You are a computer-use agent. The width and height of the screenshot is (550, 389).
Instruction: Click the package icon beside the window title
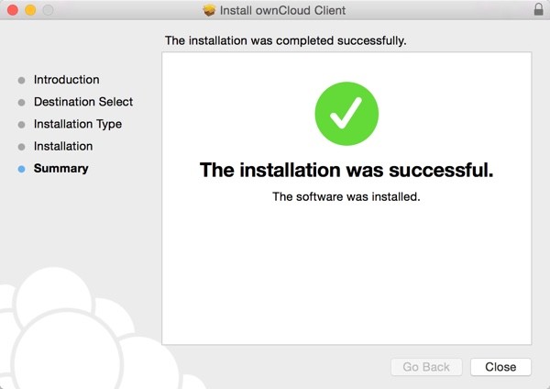(209, 10)
